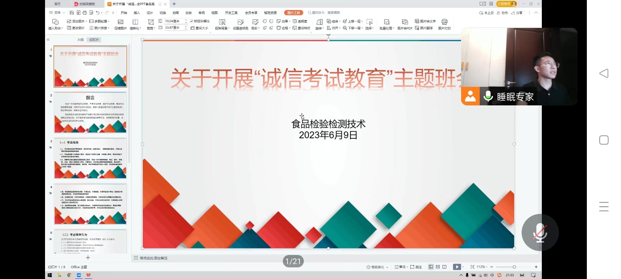Click the Set Transparent Color (设置透明色) icon
This screenshot has width=621, height=279.
pyautogui.click(x=240, y=22)
